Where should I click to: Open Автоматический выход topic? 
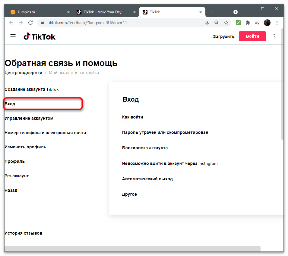tap(147, 179)
